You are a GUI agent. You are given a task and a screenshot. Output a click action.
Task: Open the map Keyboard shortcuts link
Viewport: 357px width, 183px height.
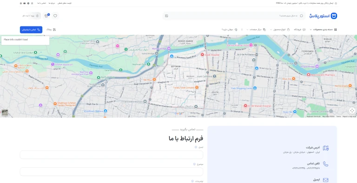[x=313, y=116]
